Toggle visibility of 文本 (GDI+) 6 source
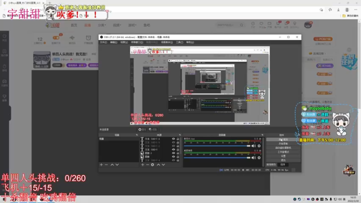 tap(173, 139)
